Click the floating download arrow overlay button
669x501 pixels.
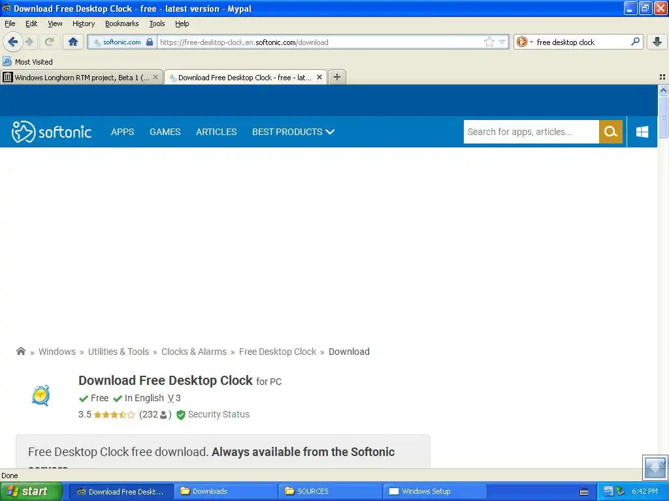(655, 467)
